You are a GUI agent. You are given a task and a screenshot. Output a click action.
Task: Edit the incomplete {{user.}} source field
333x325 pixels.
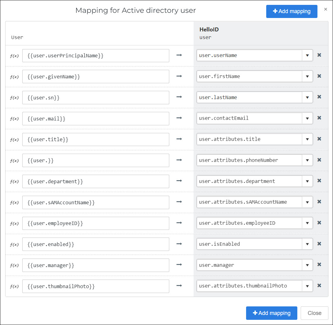95,160
